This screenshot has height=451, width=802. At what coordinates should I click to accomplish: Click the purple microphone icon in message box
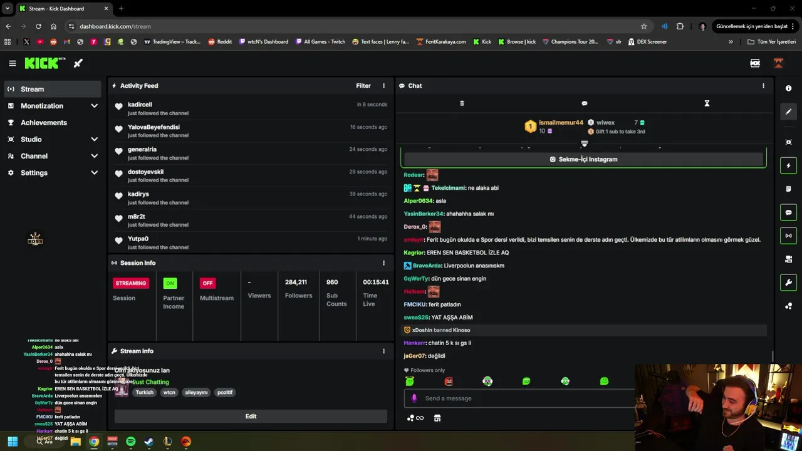coord(414,398)
